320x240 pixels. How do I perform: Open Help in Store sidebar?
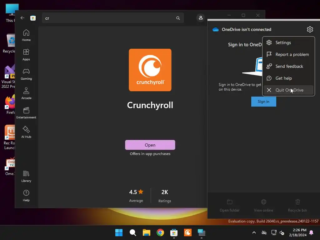click(26, 196)
